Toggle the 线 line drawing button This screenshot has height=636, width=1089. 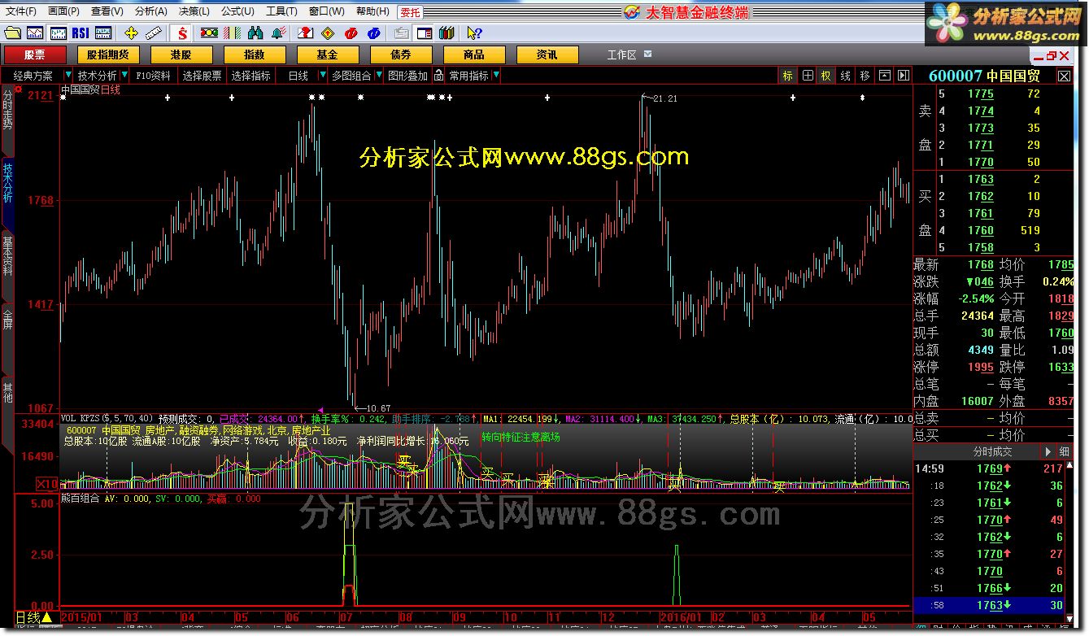846,76
